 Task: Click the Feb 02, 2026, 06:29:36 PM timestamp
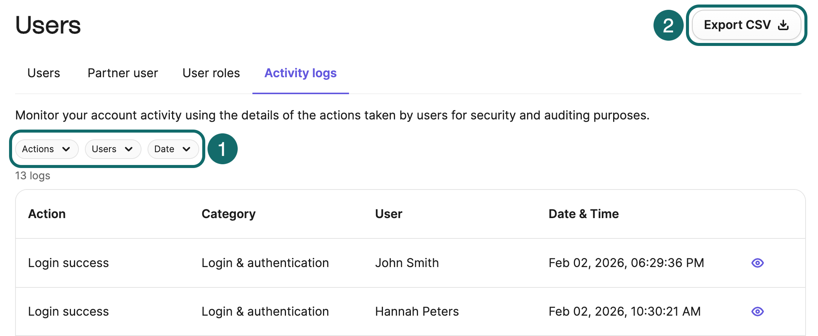click(x=626, y=263)
